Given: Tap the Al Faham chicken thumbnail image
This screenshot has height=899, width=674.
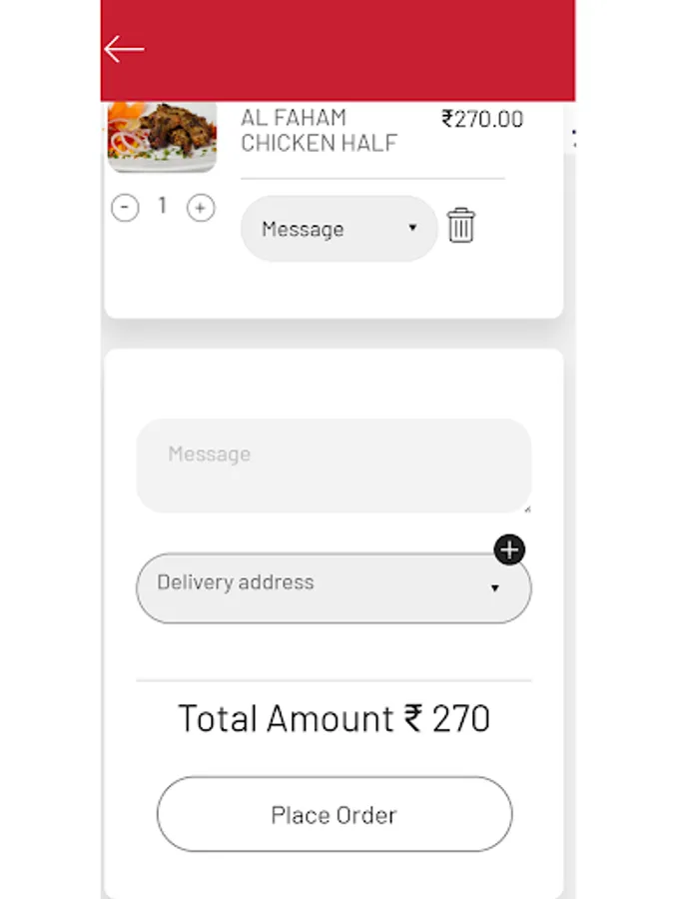Looking at the screenshot, I should click(162, 136).
